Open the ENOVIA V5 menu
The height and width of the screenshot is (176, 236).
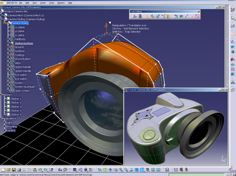pos(12,3)
